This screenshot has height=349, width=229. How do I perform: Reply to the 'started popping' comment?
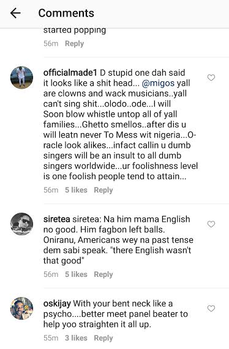click(x=74, y=43)
